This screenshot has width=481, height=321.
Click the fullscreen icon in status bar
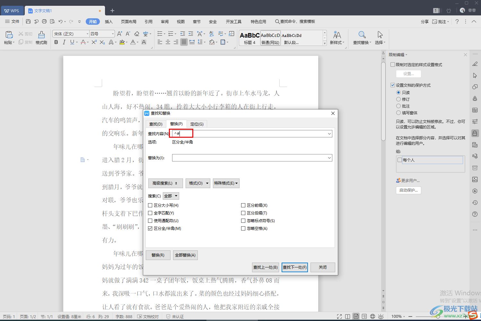point(339,317)
